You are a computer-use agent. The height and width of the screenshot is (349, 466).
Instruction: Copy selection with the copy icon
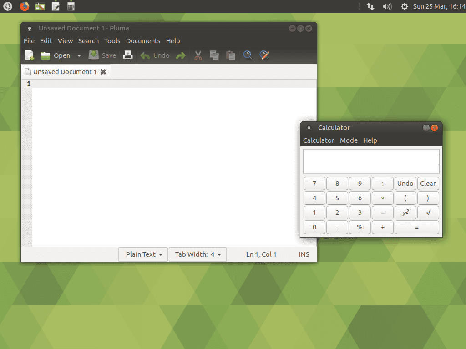click(214, 55)
